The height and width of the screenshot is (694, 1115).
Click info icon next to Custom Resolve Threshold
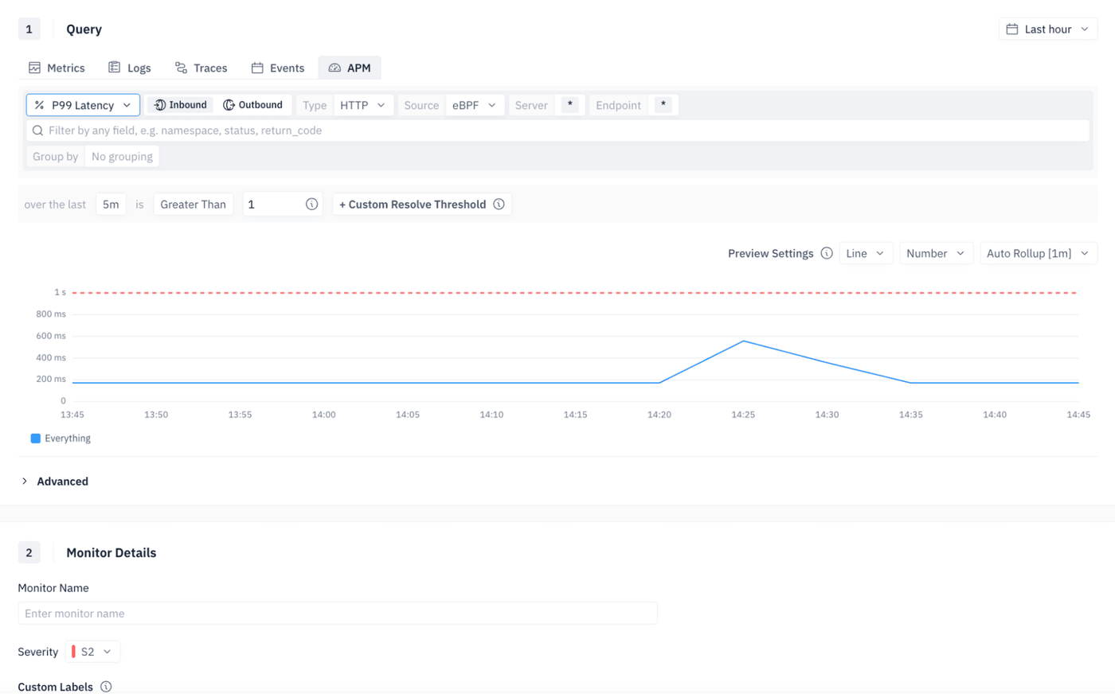point(499,205)
